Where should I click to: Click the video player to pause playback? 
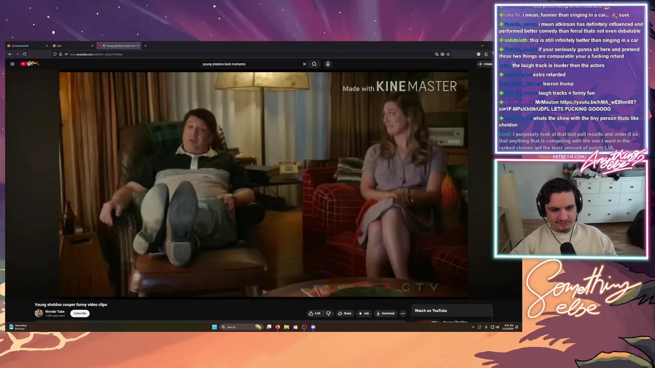[x=264, y=184]
